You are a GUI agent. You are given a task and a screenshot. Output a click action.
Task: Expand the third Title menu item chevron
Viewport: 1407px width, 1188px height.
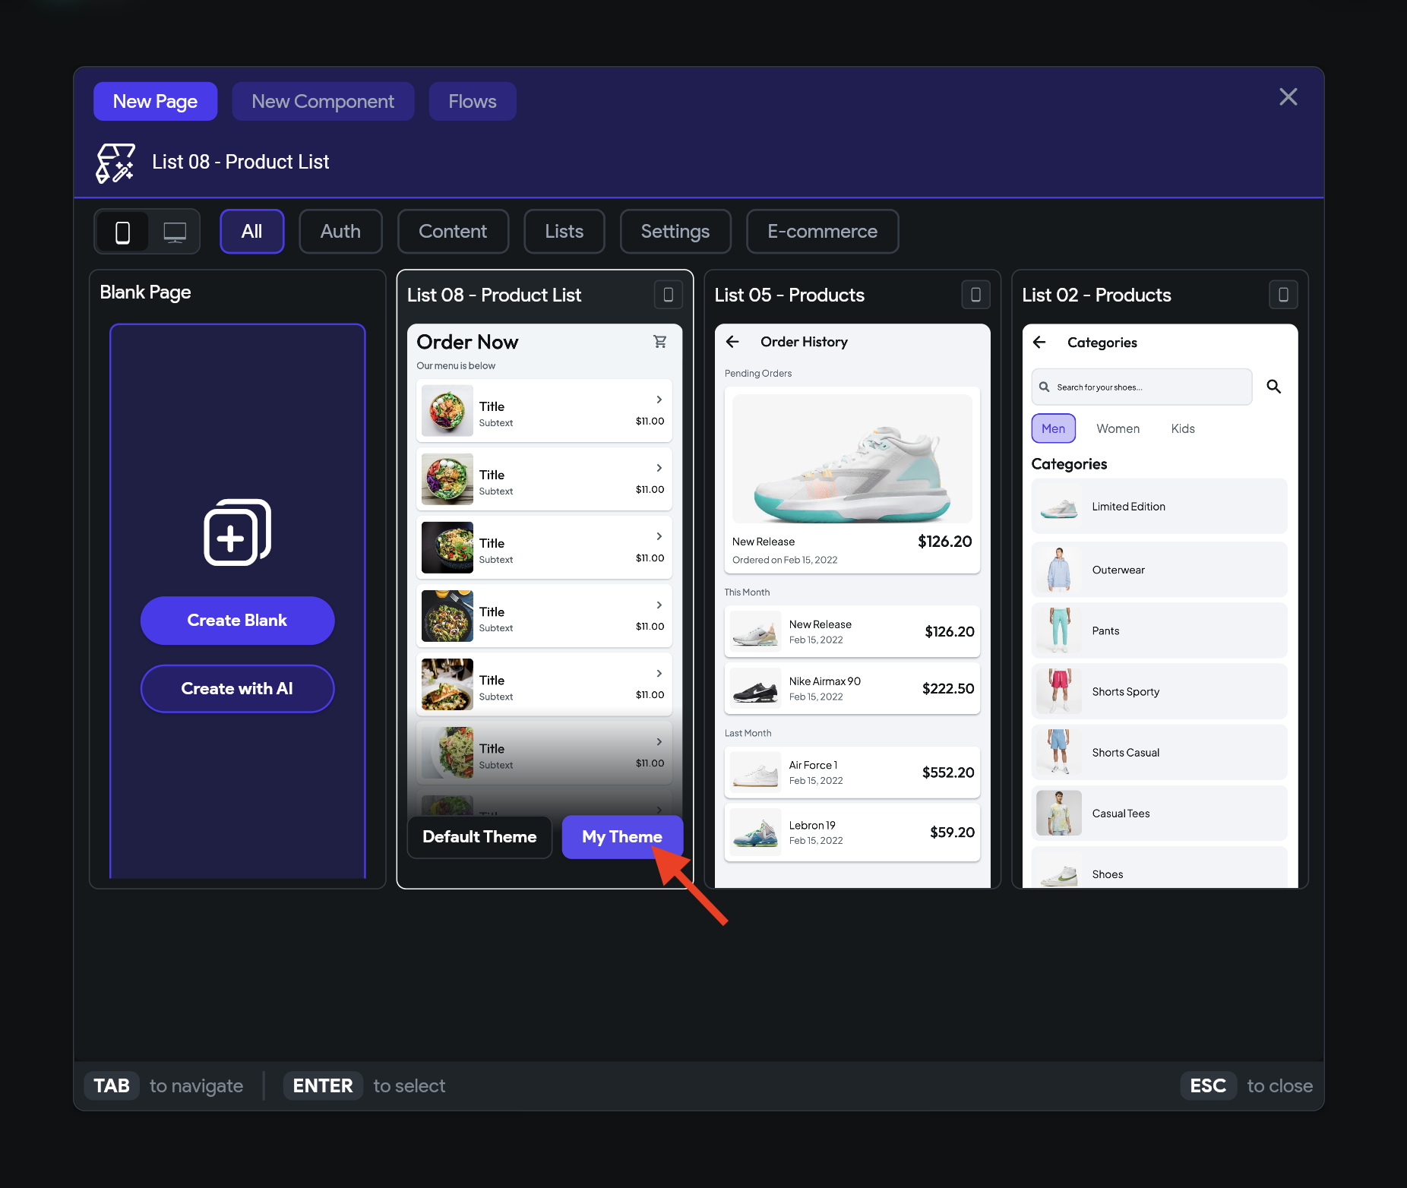[659, 536]
